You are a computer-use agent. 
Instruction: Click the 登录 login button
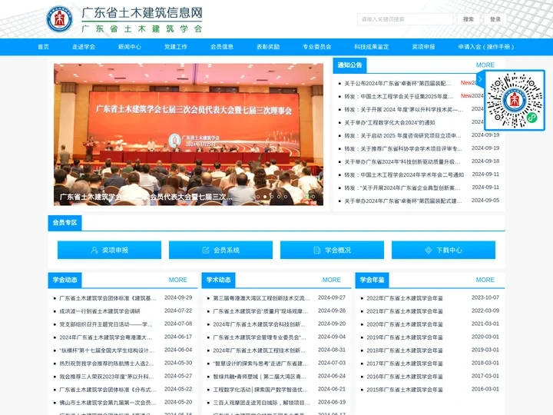point(495,19)
